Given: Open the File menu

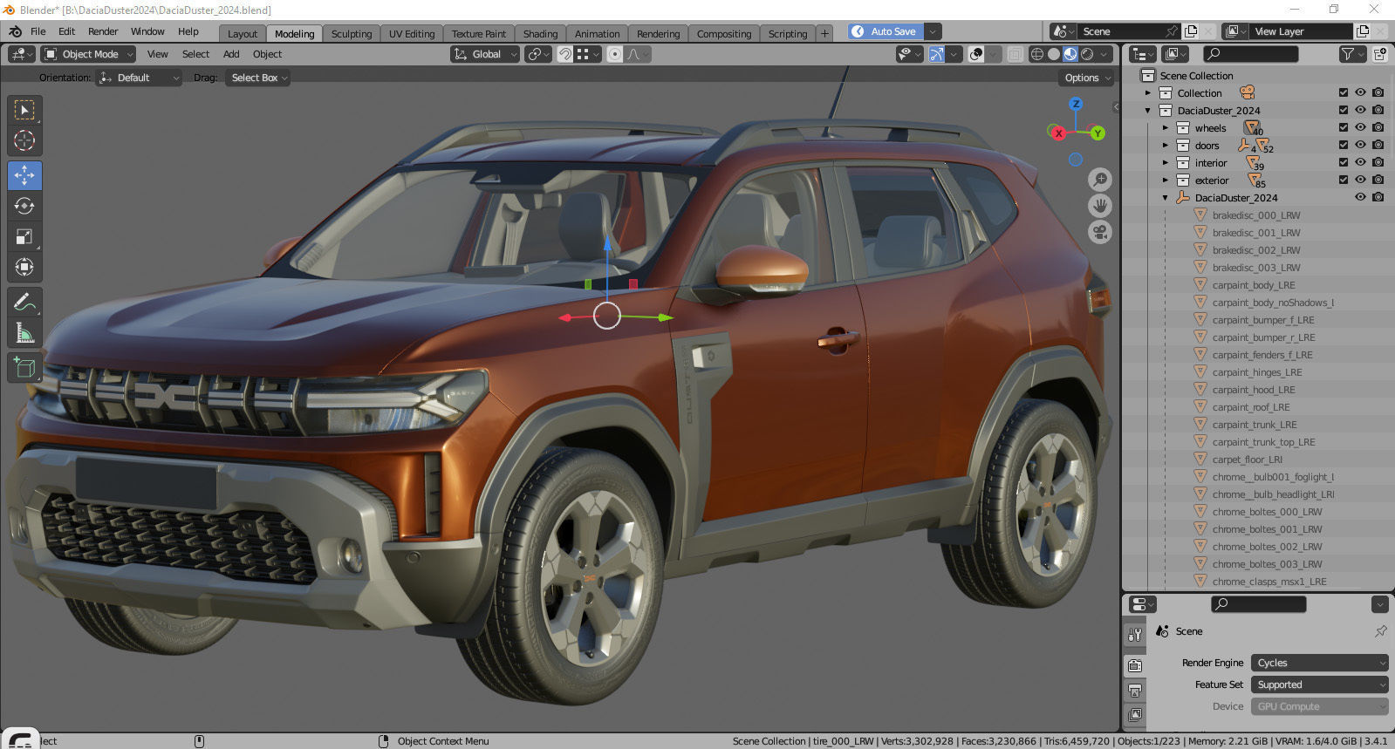Looking at the screenshot, I should coord(38,31).
